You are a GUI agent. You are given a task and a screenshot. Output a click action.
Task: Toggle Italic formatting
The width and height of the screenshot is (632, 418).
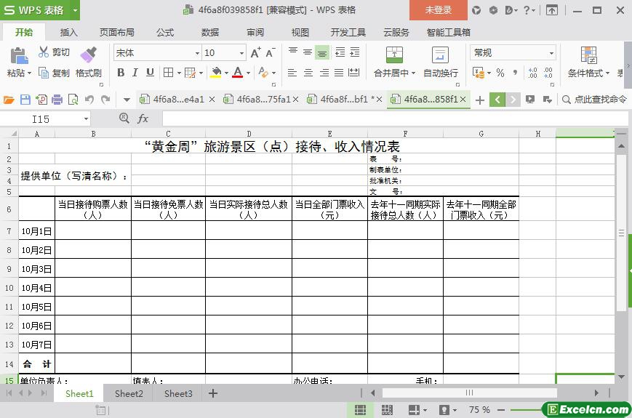135,73
